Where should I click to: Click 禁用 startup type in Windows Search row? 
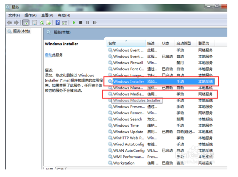[180, 119]
